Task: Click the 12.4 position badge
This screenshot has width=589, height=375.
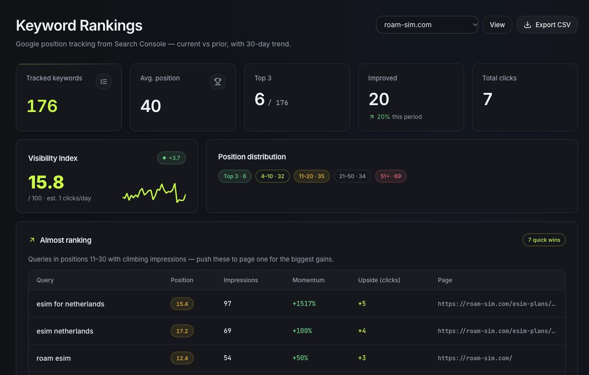Action: [x=182, y=358]
